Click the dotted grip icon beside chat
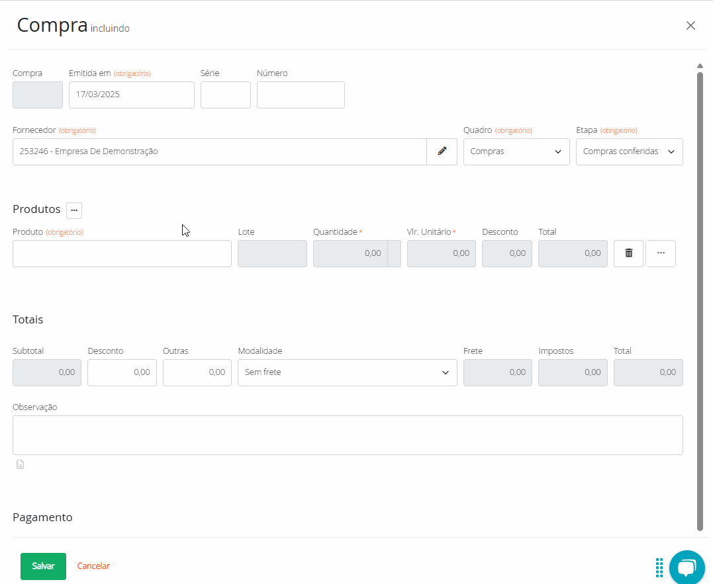This screenshot has width=713, height=584. [x=659, y=567]
